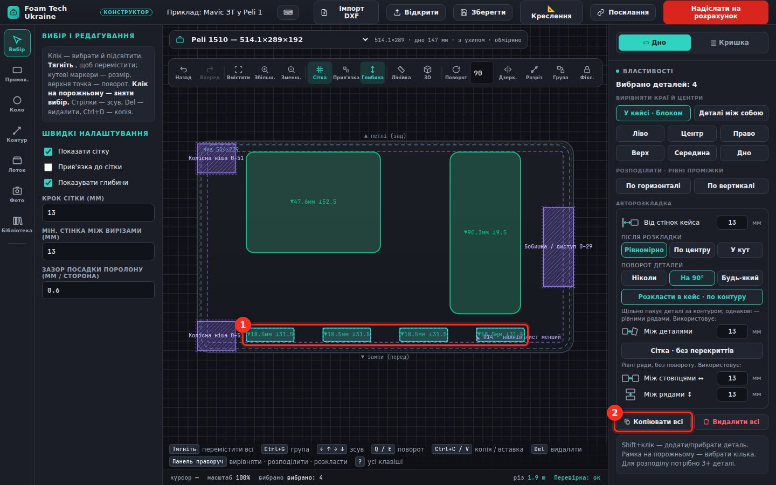This screenshot has width=776, height=485.
Task: Activate the Контур contour tool
Action: (17, 134)
